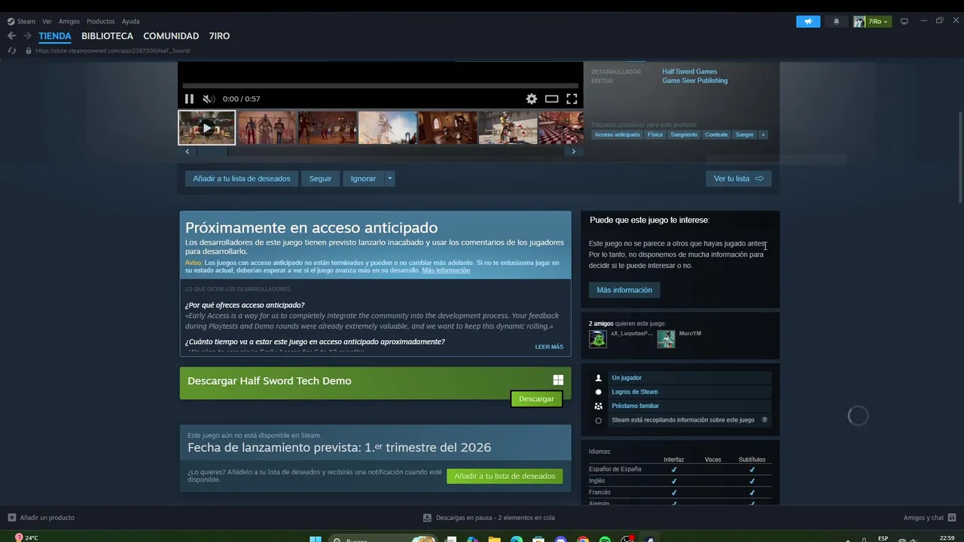Click the Seguir button
Viewport: 964px width, 542px height.
[x=320, y=178]
